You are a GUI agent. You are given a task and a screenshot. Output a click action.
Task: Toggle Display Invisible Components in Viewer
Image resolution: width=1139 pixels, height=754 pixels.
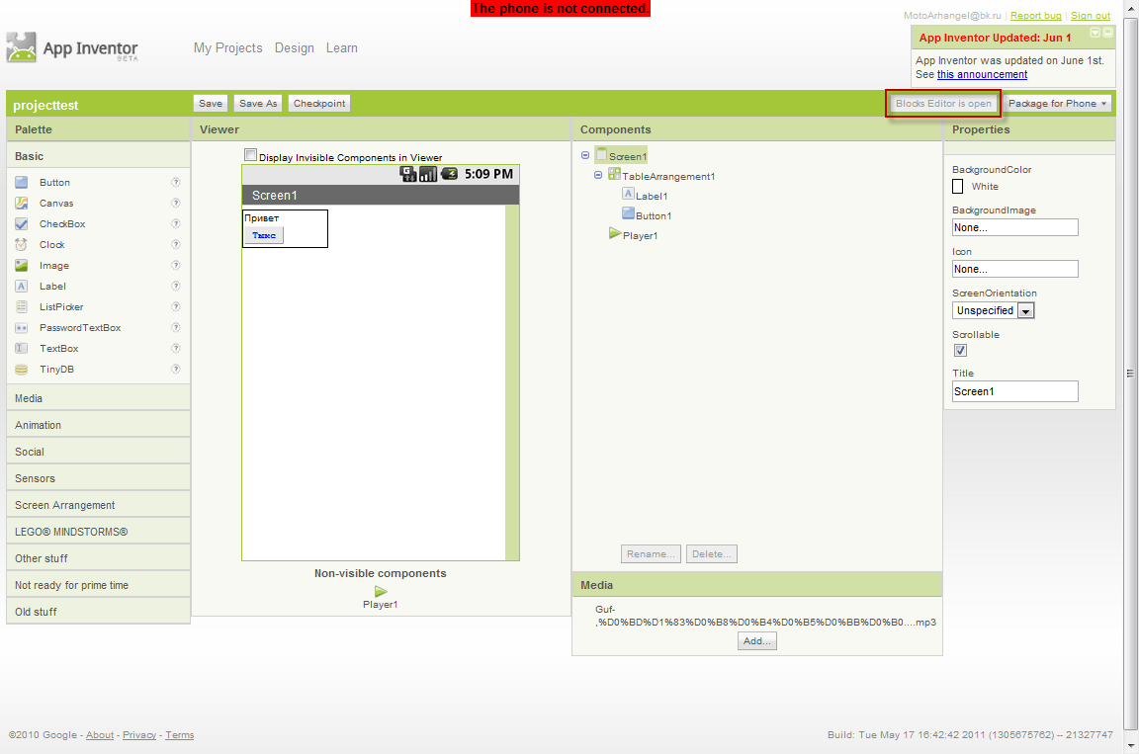pyautogui.click(x=250, y=154)
